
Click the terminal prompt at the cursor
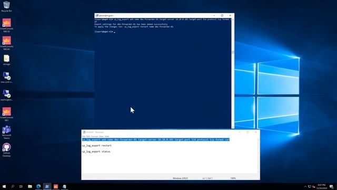pyautogui.click(x=105, y=32)
